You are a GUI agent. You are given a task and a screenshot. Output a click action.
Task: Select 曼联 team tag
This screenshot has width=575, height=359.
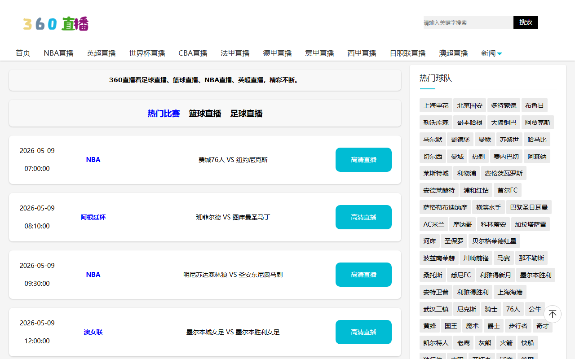[485, 140]
